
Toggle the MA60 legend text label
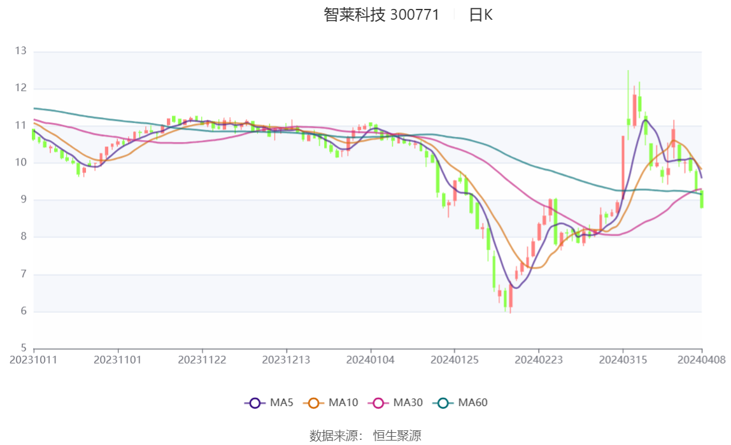473,403
